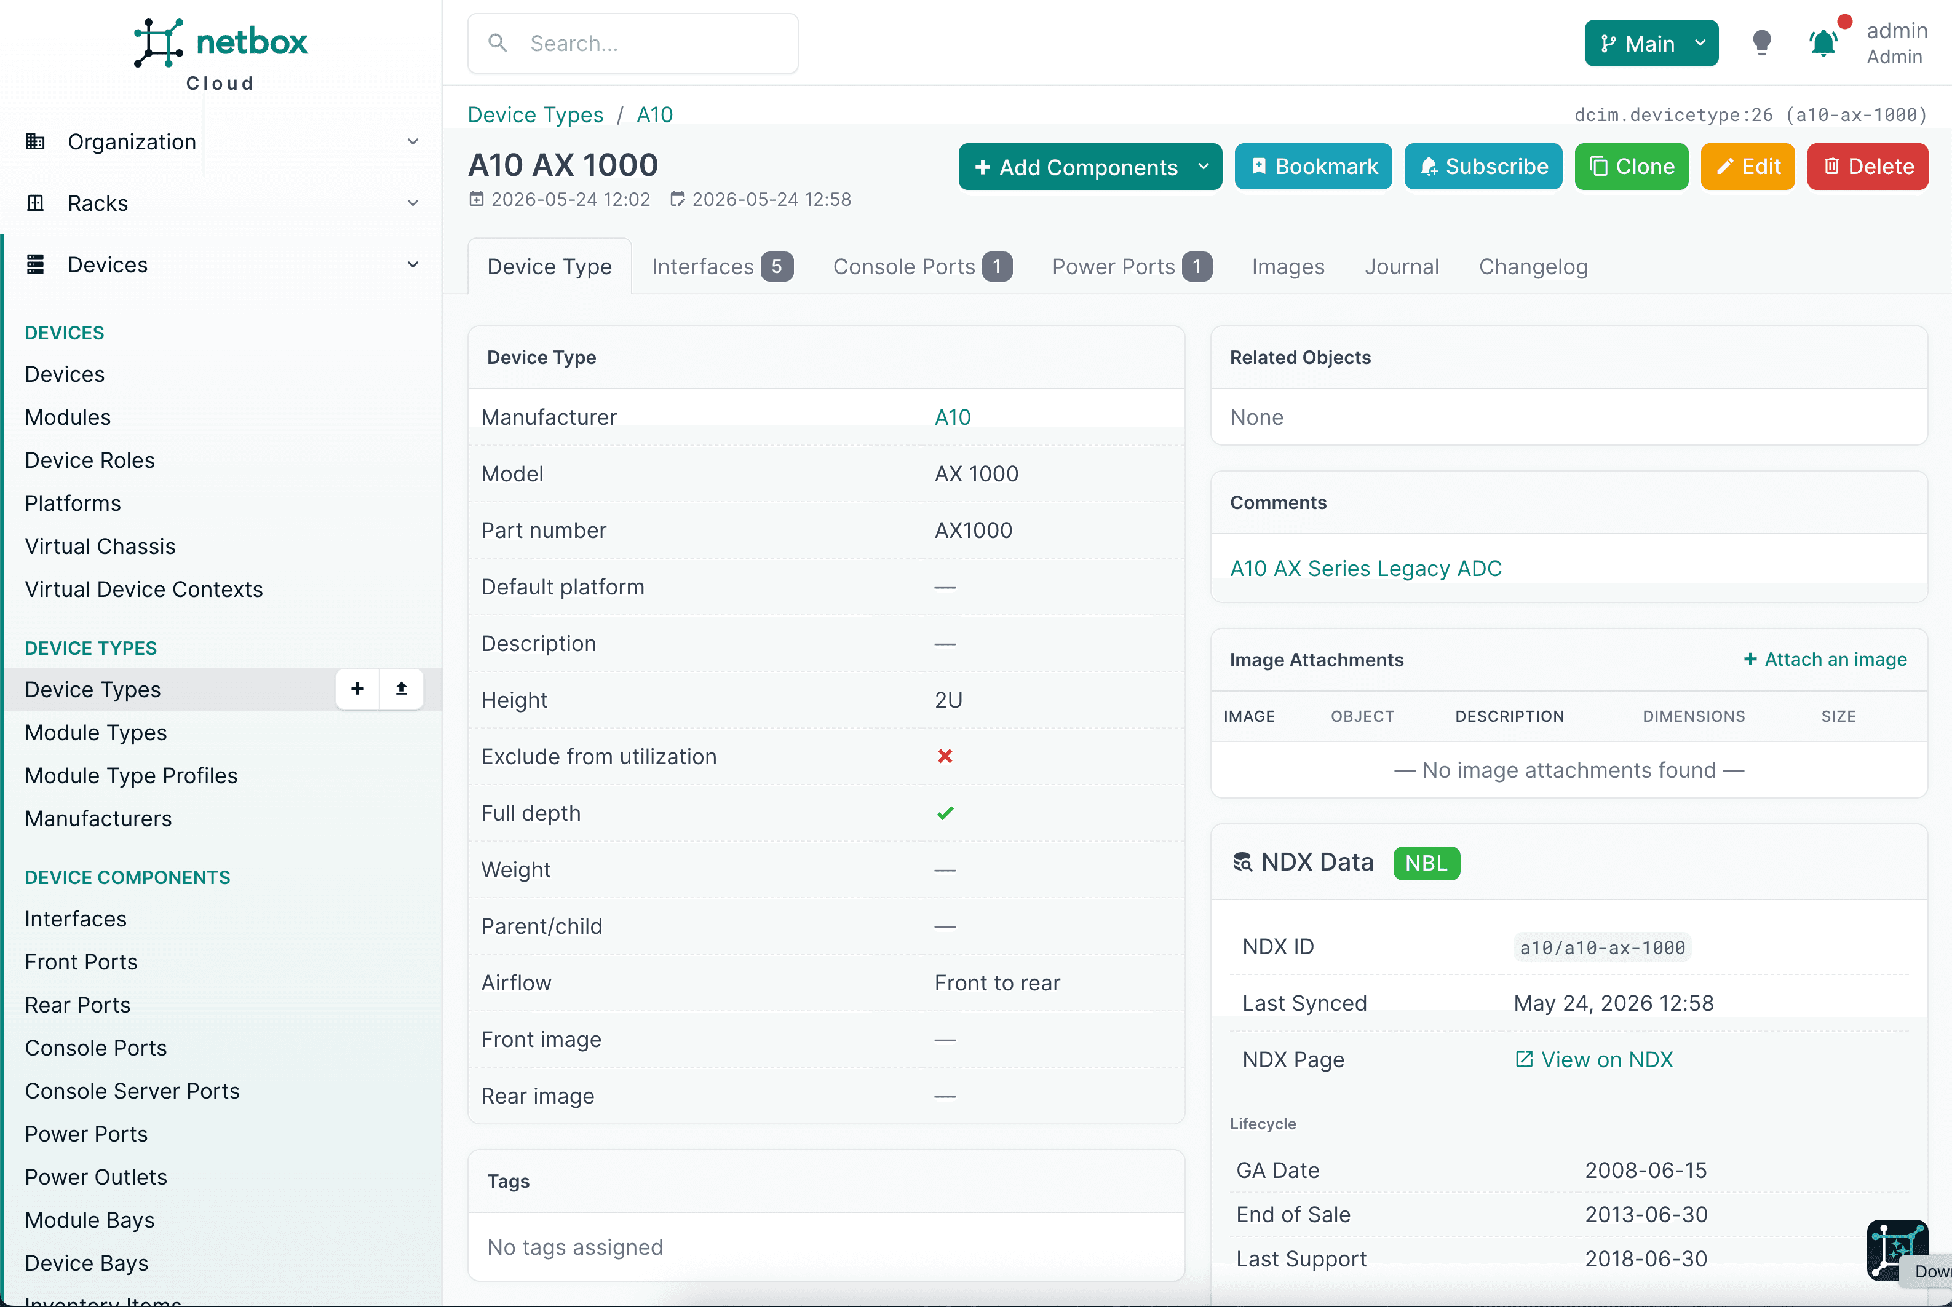Import device types with upload icon
This screenshot has width=1952, height=1307.
(401, 689)
